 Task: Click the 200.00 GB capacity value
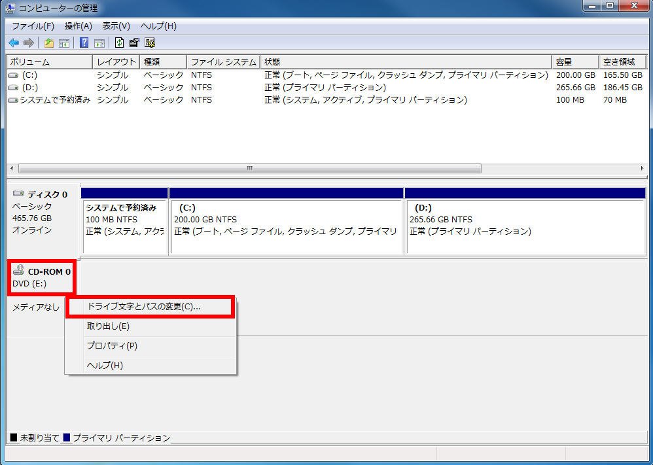coord(576,75)
